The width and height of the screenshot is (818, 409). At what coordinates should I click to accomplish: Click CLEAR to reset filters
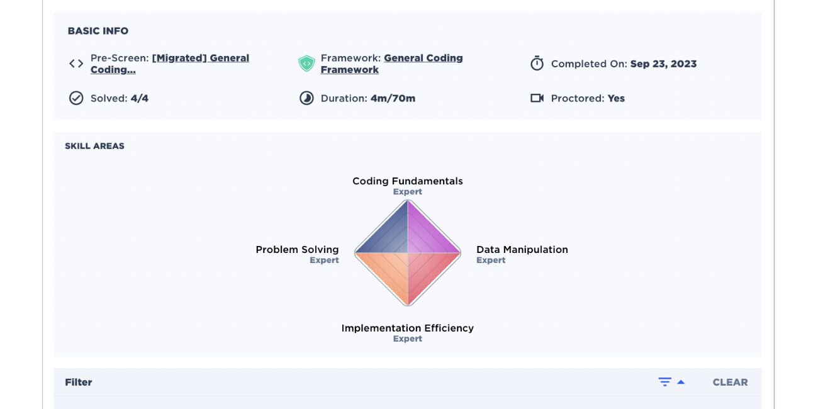tap(730, 381)
